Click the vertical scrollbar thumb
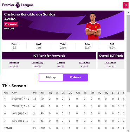This screenshot has width=130, height=132. [x=128, y=54]
